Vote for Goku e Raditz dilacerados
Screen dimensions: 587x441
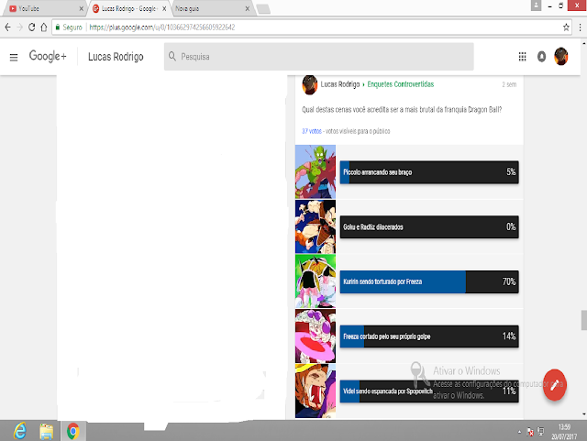point(429,226)
